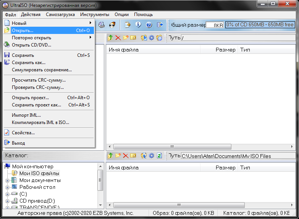
Task: Open the Действия menu
Action: pyautogui.click(x=31, y=14)
